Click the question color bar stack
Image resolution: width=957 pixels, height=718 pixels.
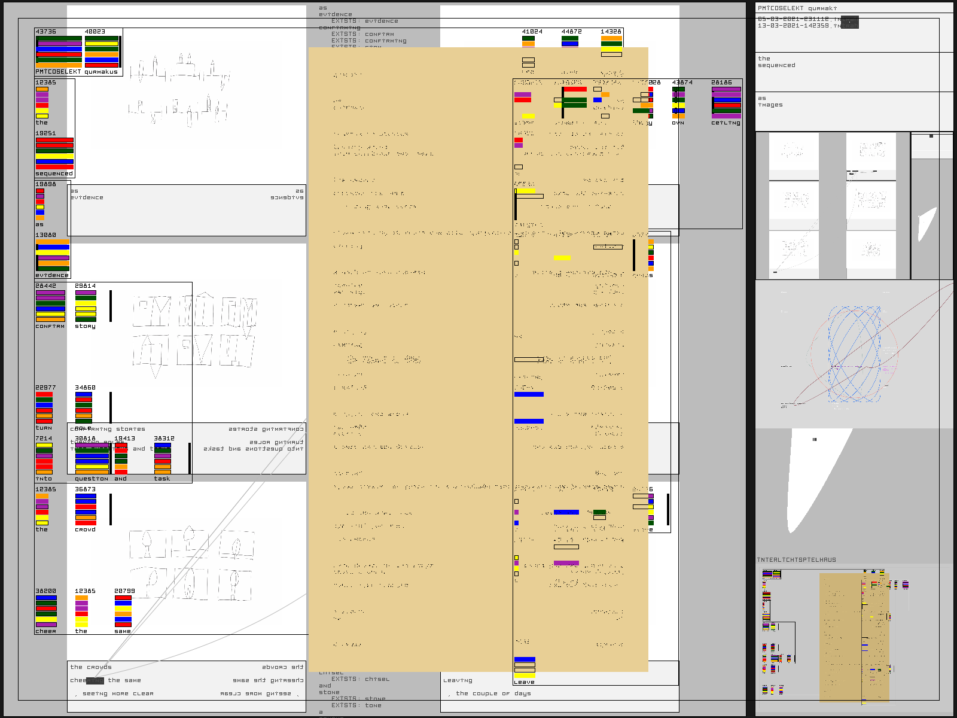[x=92, y=459]
